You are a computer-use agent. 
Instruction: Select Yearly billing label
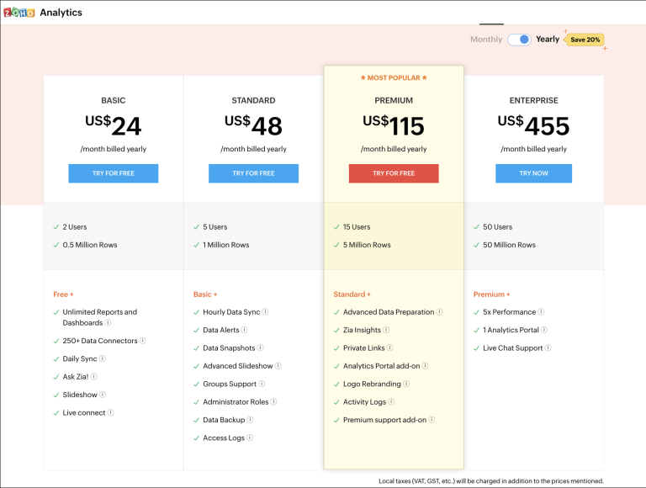click(x=548, y=40)
